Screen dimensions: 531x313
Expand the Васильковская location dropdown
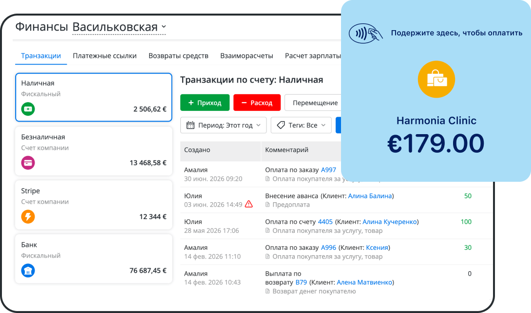click(x=119, y=27)
